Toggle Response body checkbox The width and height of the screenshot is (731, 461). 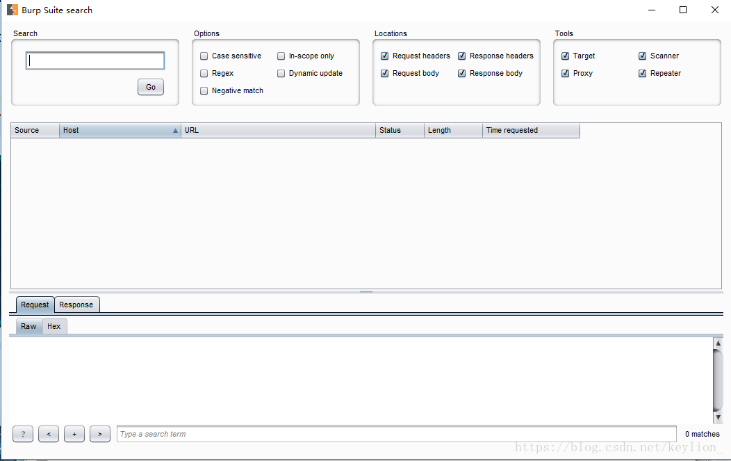[x=462, y=73]
